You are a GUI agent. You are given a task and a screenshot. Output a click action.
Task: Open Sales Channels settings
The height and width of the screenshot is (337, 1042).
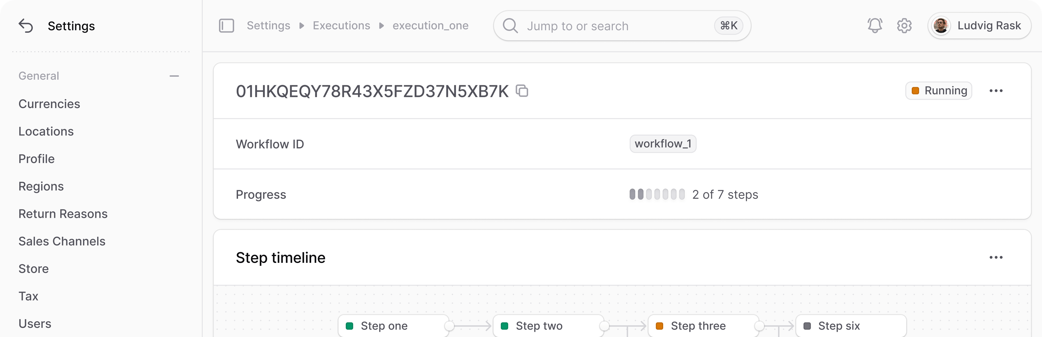(x=62, y=241)
